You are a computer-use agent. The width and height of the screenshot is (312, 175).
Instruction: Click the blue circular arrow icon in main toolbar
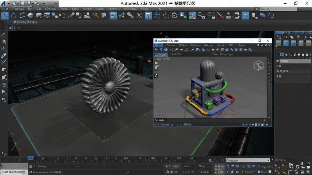click(271, 15)
